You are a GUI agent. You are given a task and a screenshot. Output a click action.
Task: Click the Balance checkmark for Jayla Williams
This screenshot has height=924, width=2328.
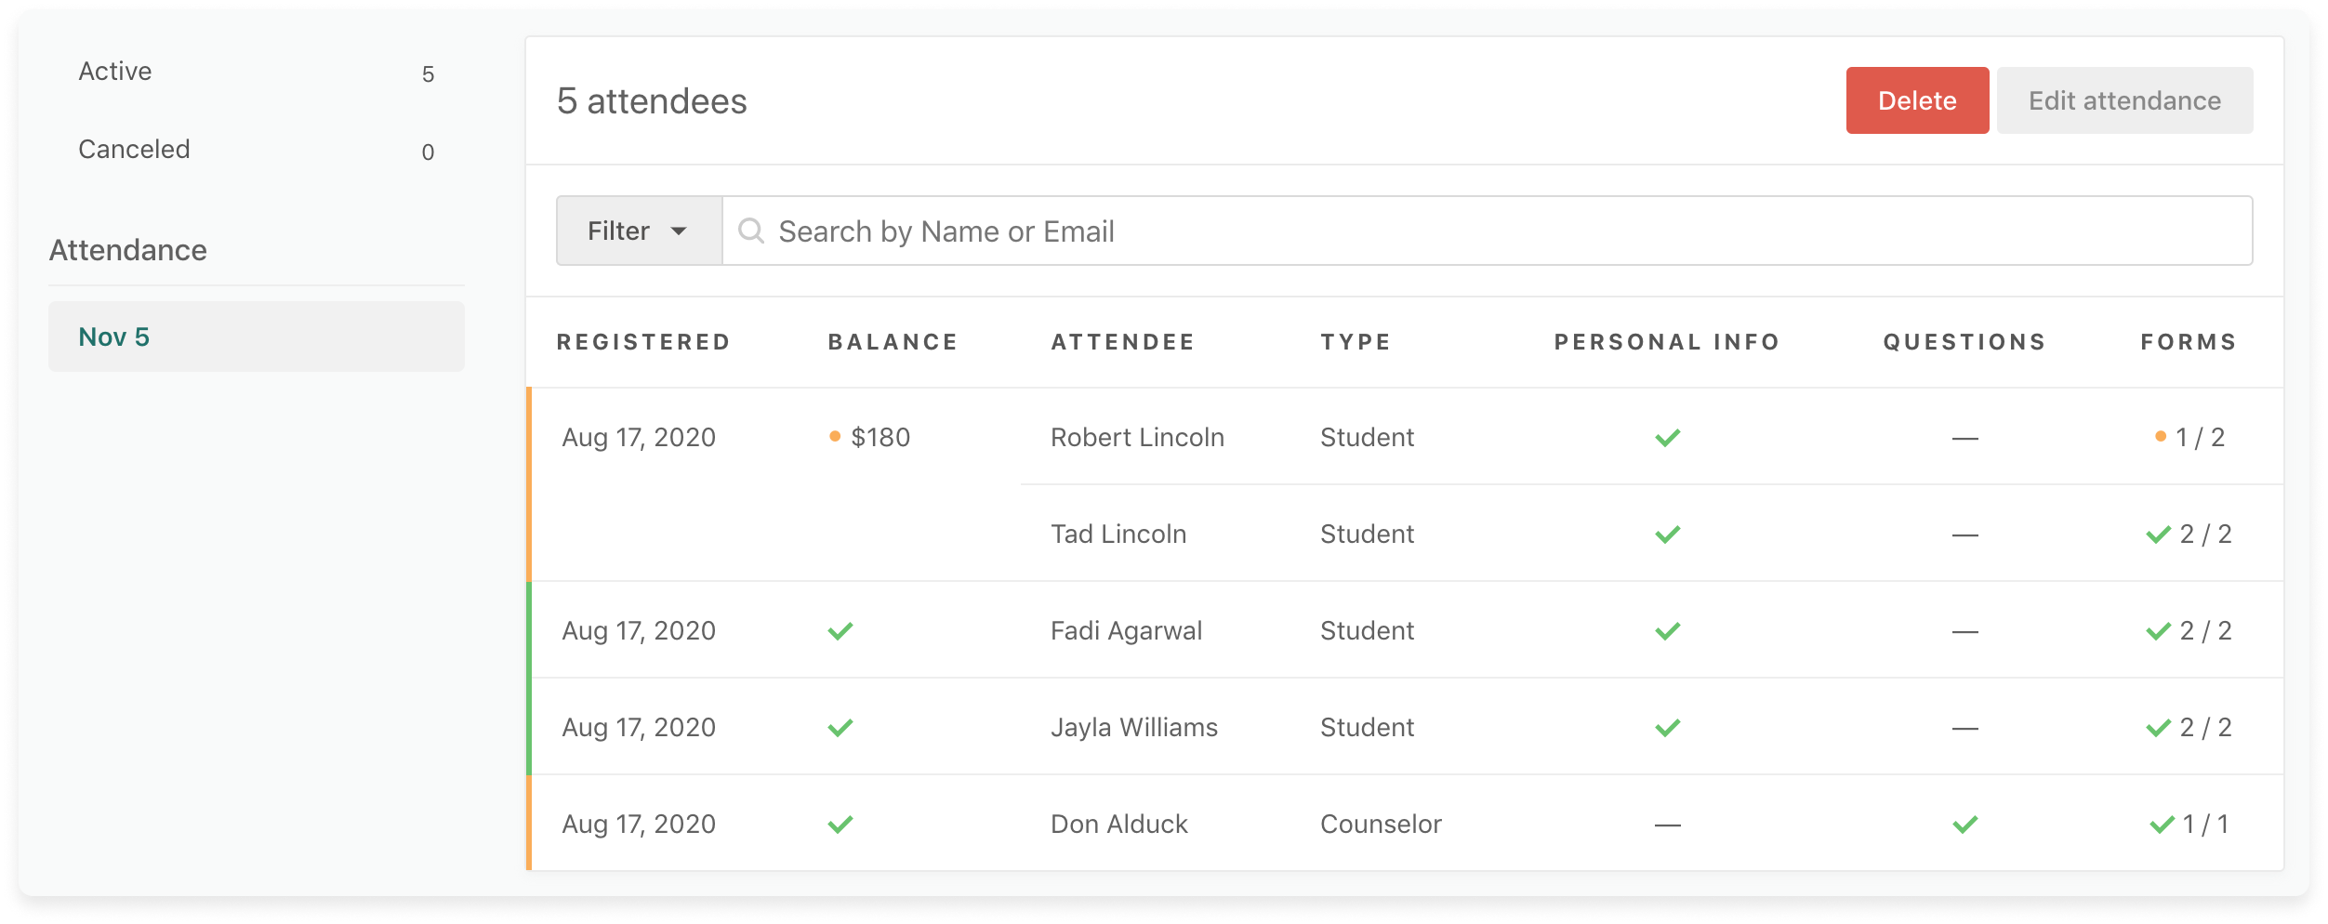pyautogui.click(x=840, y=727)
